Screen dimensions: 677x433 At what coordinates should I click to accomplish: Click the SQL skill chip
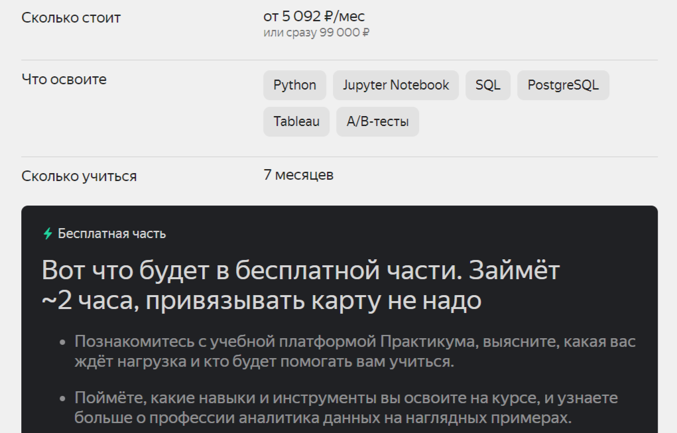pos(488,85)
